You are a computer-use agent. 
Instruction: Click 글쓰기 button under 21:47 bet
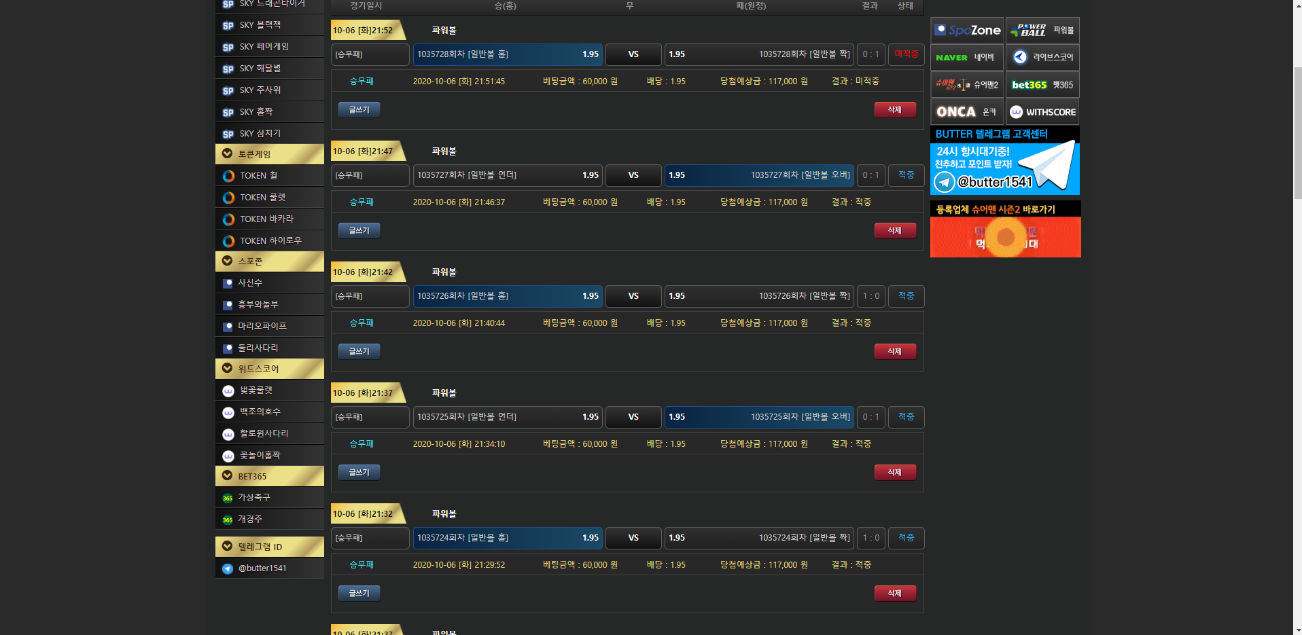click(359, 231)
